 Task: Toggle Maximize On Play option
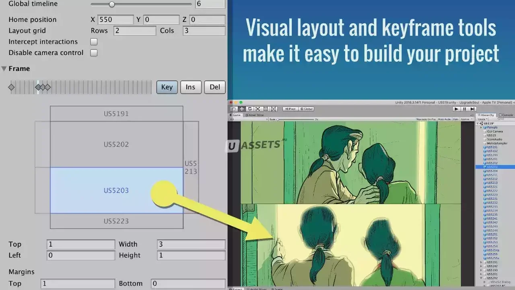click(x=426, y=119)
